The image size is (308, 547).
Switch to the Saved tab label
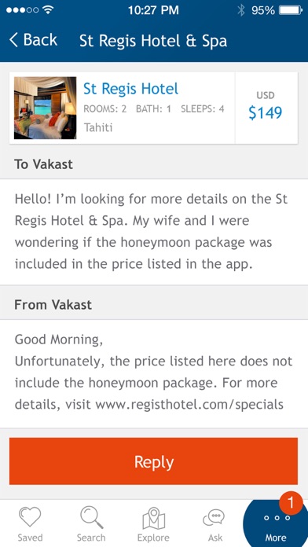[x=30, y=538]
